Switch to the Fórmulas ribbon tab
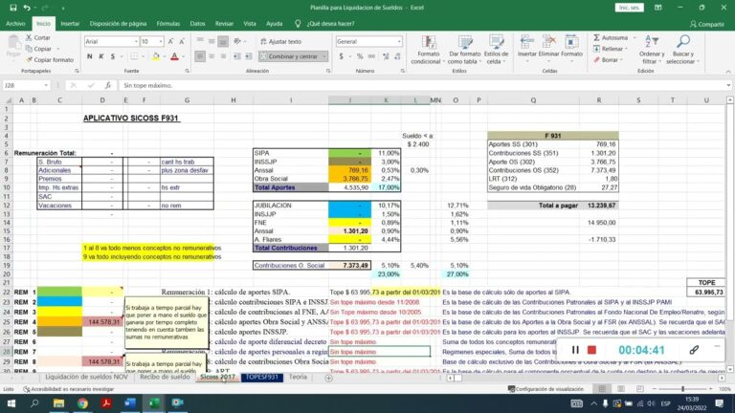Image resolution: width=735 pixels, height=413 pixels. click(x=167, y=23)
